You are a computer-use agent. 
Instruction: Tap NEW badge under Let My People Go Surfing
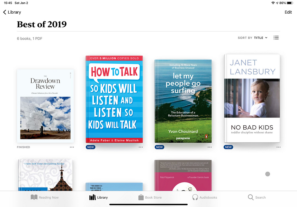(x=160, y=147)
